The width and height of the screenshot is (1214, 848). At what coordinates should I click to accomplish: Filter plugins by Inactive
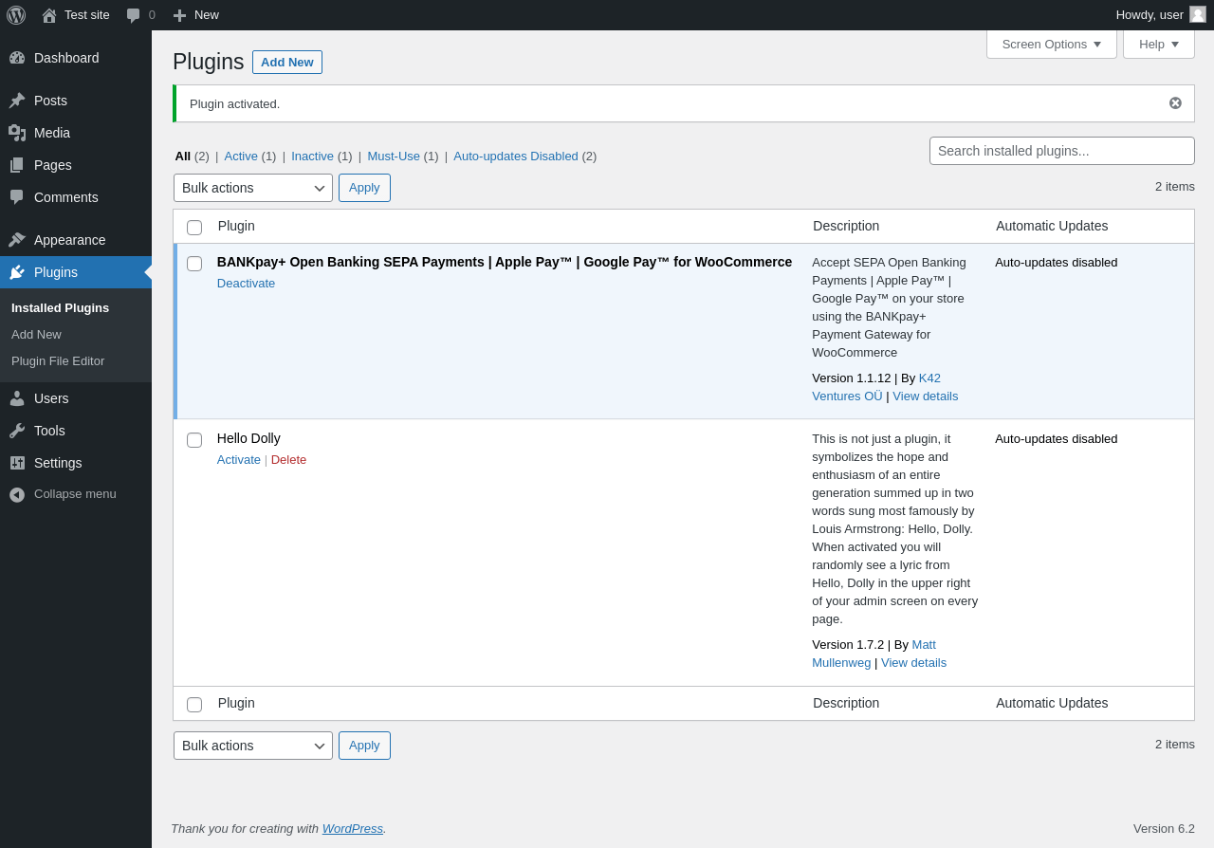pos(312,157)
